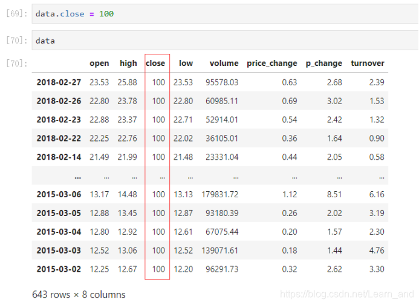Viewport: 419px width, 305px height.
Task: Click the [69] input prompt label
Action: 16,13
